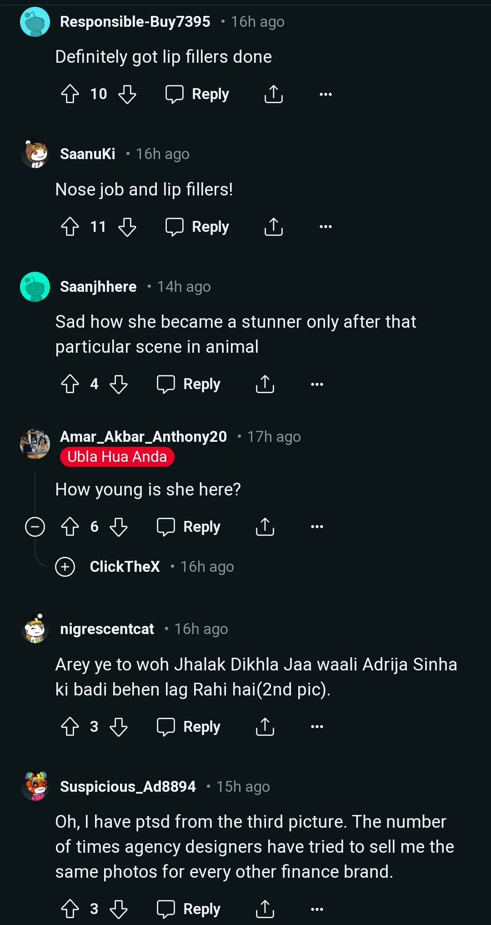Downvote nigrescentcat's comment

(x=119, y=727)
